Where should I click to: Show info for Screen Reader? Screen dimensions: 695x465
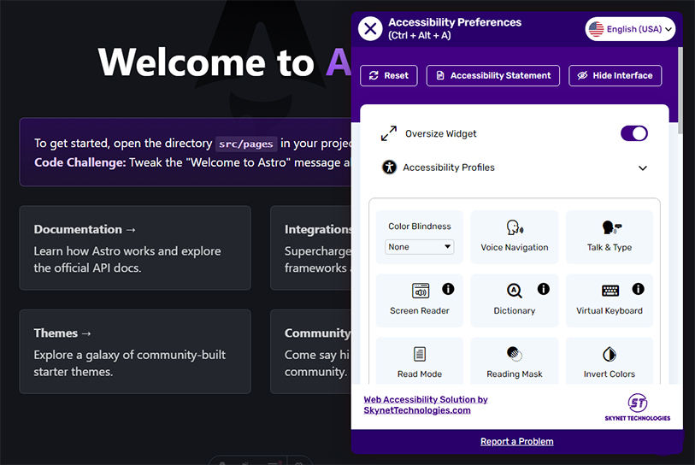(x=448, y=289)
